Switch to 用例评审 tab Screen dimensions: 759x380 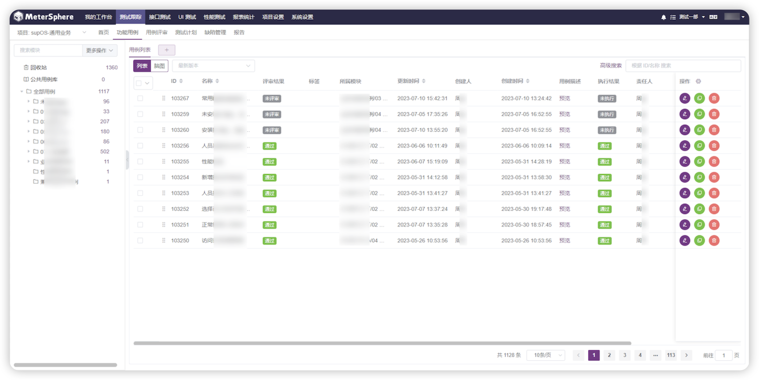pyautogui.click(x=157, y=33)
